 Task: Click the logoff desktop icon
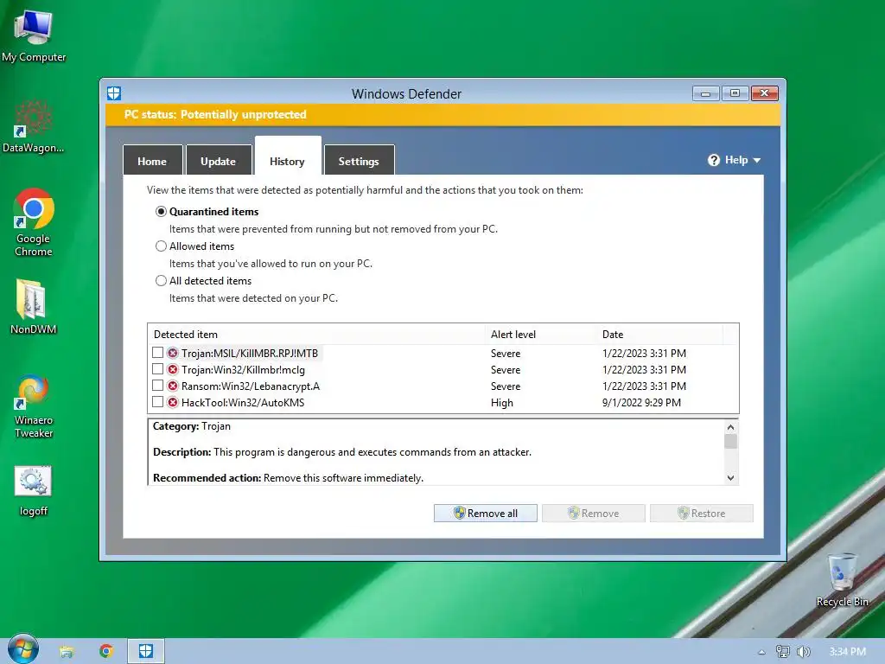[x=34, y=491]
